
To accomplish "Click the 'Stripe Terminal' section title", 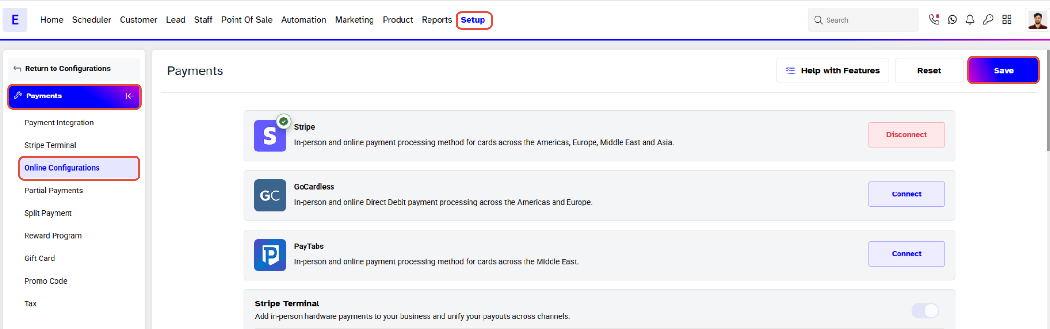I will point(287,303).
